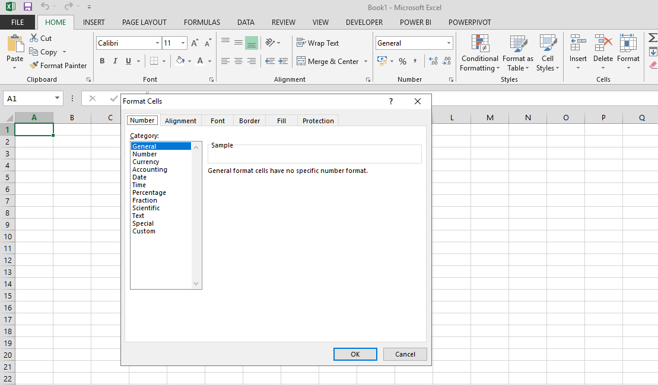Set Middle Align for cell text
Screen dimensions: 658x385
pyautogui.click(x=239, y=42)
